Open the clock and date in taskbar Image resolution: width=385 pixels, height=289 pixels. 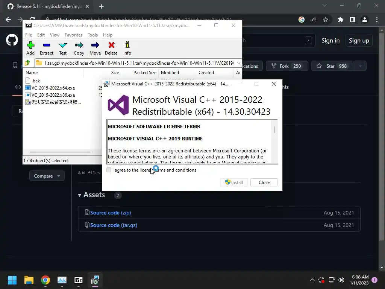click(x=360, y=280)
